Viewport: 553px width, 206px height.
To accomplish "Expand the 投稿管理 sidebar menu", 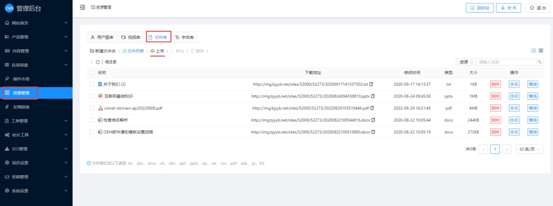I will (x=36, y=177).
